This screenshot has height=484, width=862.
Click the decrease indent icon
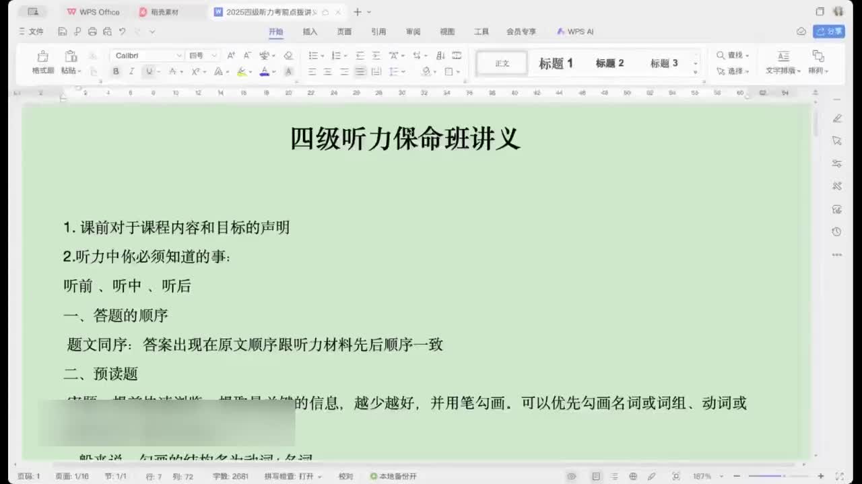click(360, 56)
